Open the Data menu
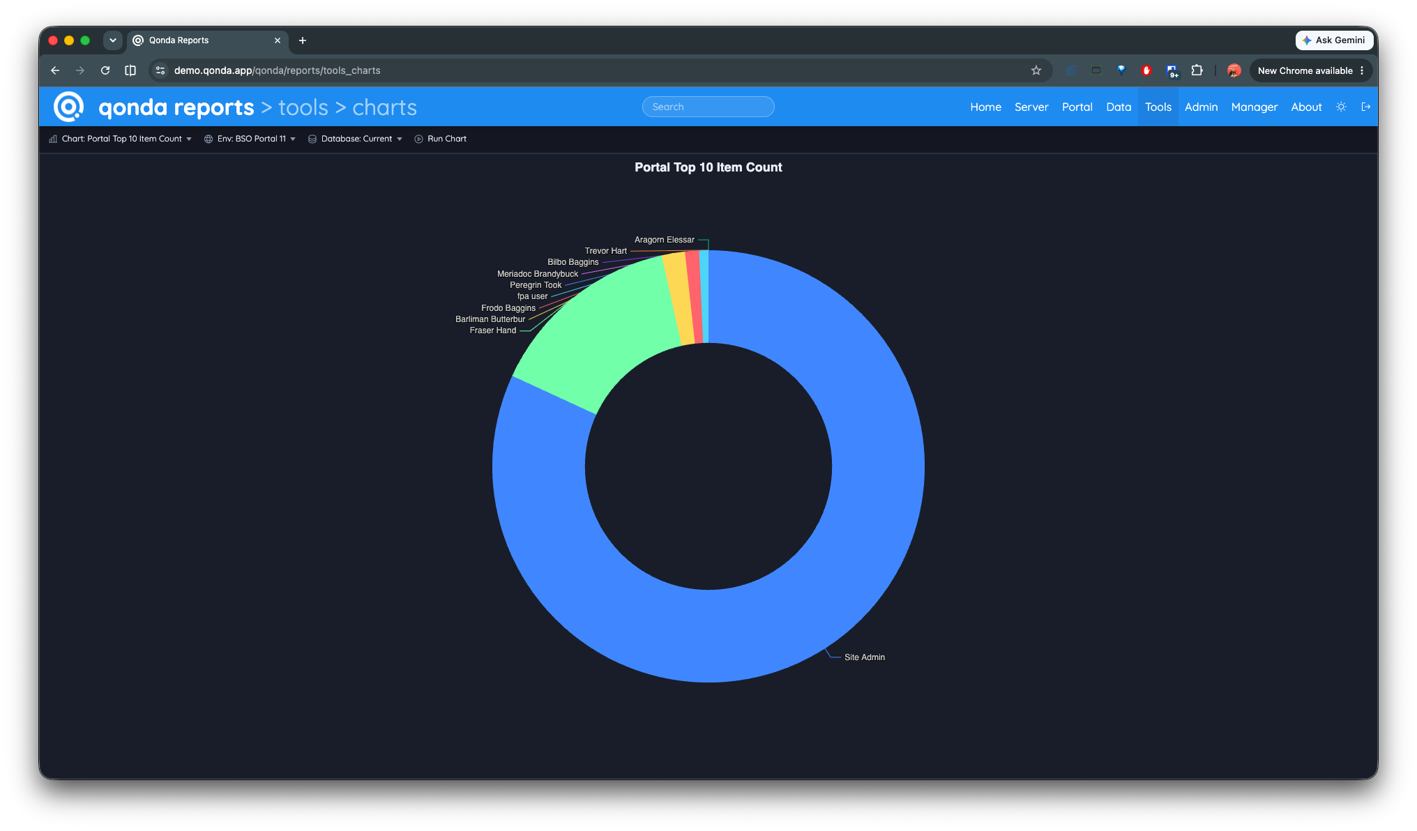 tap(1119, 107)
